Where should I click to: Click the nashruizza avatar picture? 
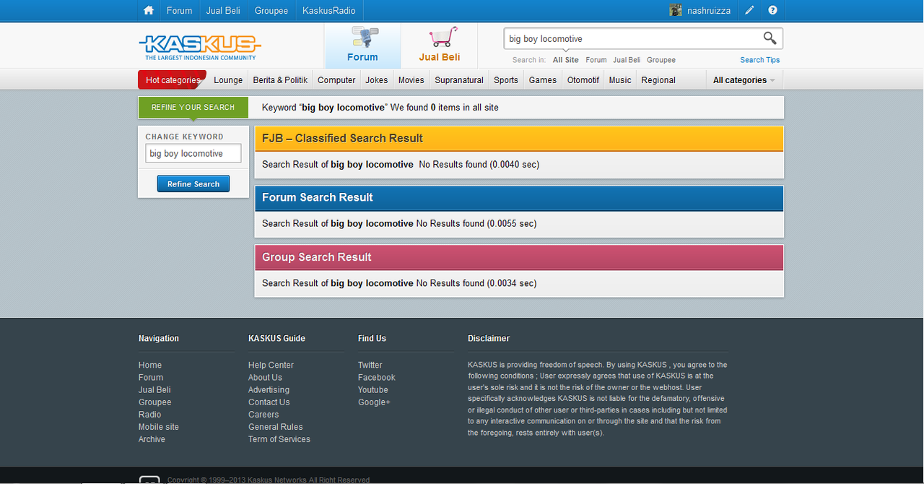[x=676, y=10]
